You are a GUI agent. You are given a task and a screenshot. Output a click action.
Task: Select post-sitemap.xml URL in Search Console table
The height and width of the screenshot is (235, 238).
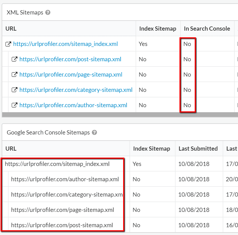pyautogui.click(x=62, y=225)
